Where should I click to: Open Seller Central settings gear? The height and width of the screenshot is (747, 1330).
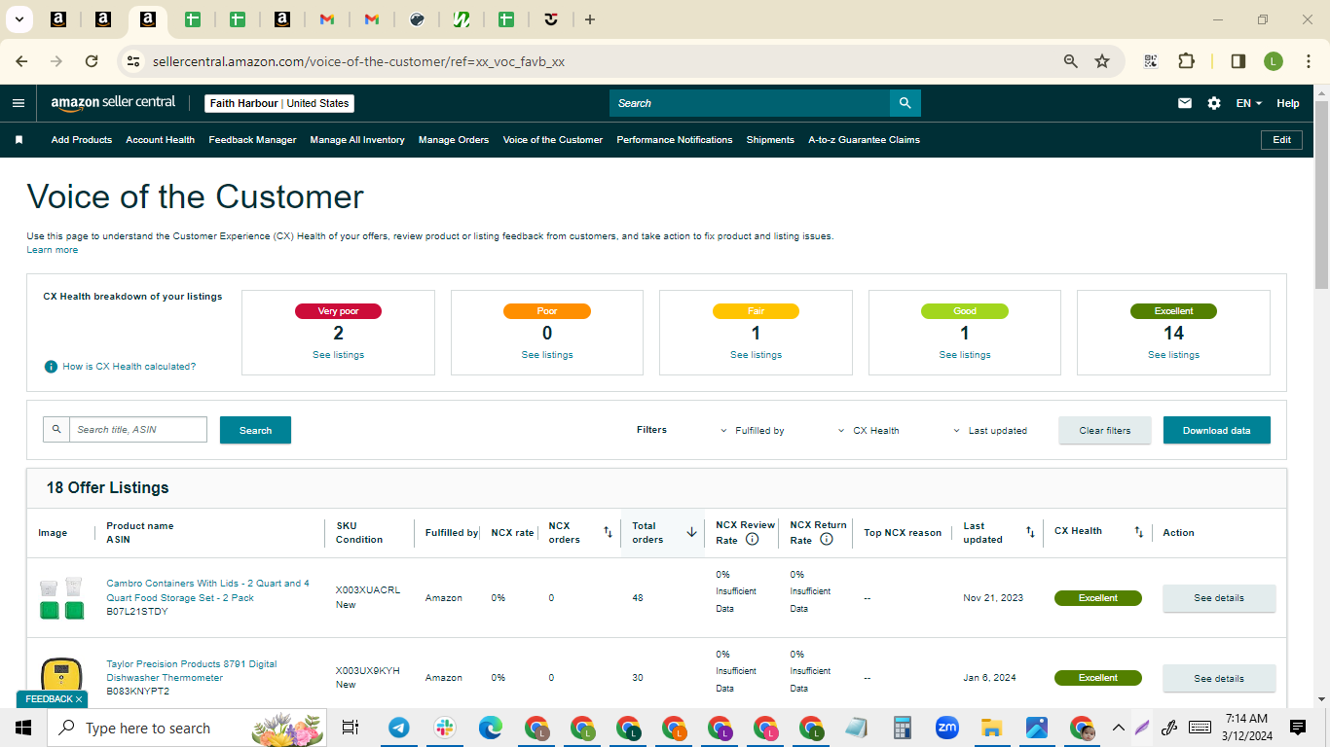pyautogui.click(x=1214, y=103)
